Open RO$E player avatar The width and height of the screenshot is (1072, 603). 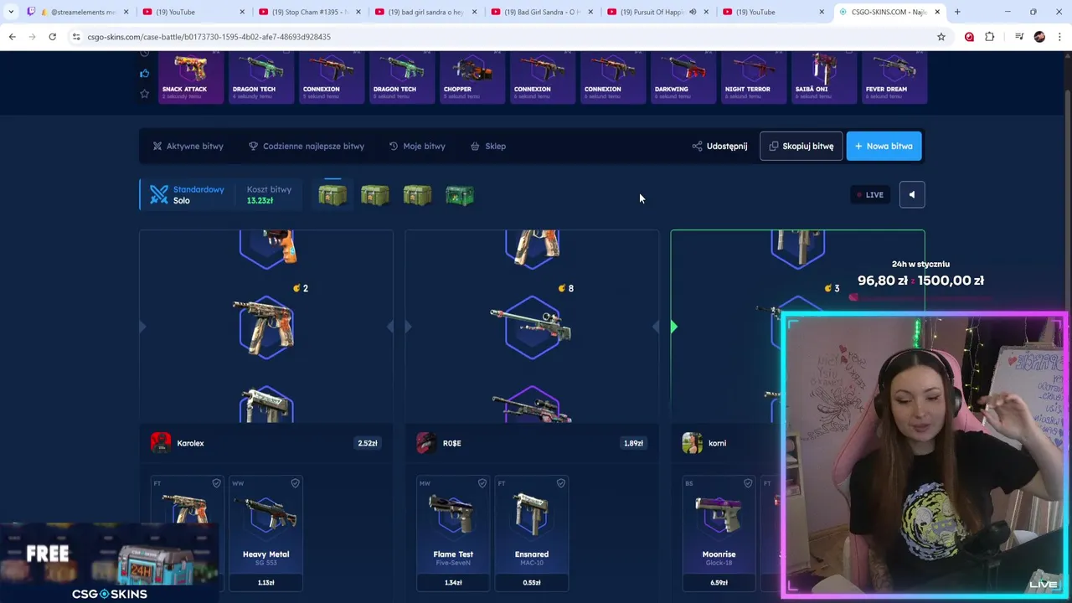pyautogui.click(x=426, y=443)
